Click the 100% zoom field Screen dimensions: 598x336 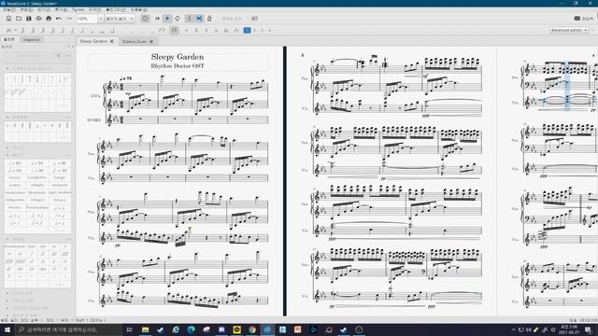(87, 19)
